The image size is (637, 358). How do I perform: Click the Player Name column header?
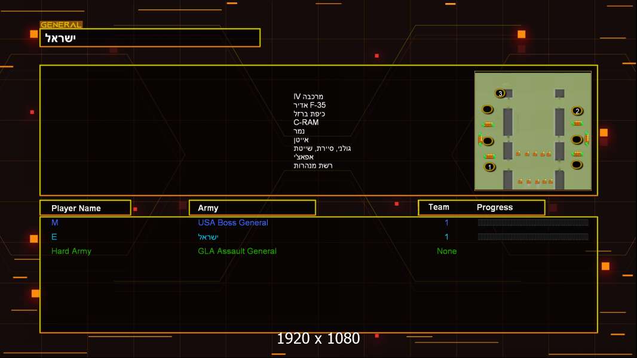[85, 208]
